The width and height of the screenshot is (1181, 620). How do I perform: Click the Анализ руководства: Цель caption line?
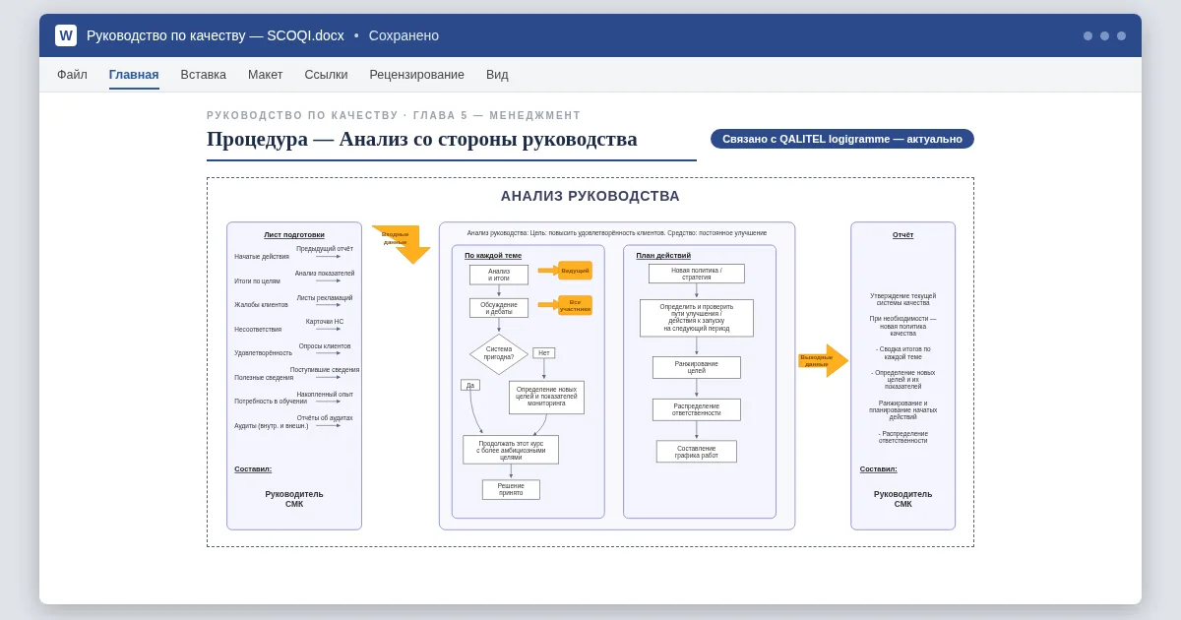click(x=617, y=233)
